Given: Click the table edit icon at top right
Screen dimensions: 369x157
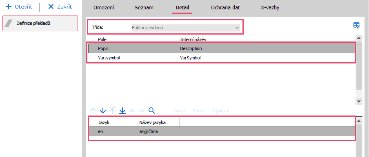Looking at the screenshot, I should click(356, 26).
